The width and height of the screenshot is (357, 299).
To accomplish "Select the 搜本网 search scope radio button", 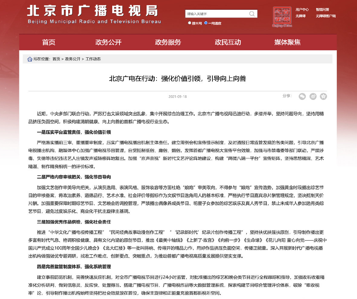I will click(x=189, y=23).
